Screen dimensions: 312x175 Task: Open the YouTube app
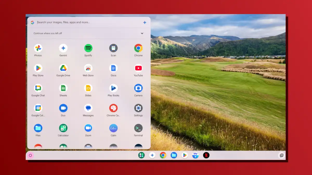pyautogui.click(x=138, y=68)
